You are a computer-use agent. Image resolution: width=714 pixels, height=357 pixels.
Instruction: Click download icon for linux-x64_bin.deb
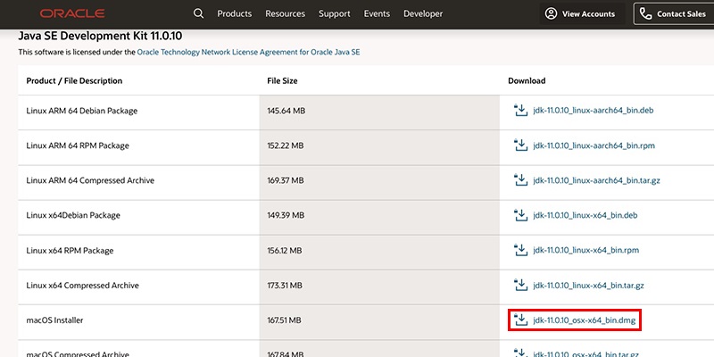pyautogui.click(x=520, y=215)
